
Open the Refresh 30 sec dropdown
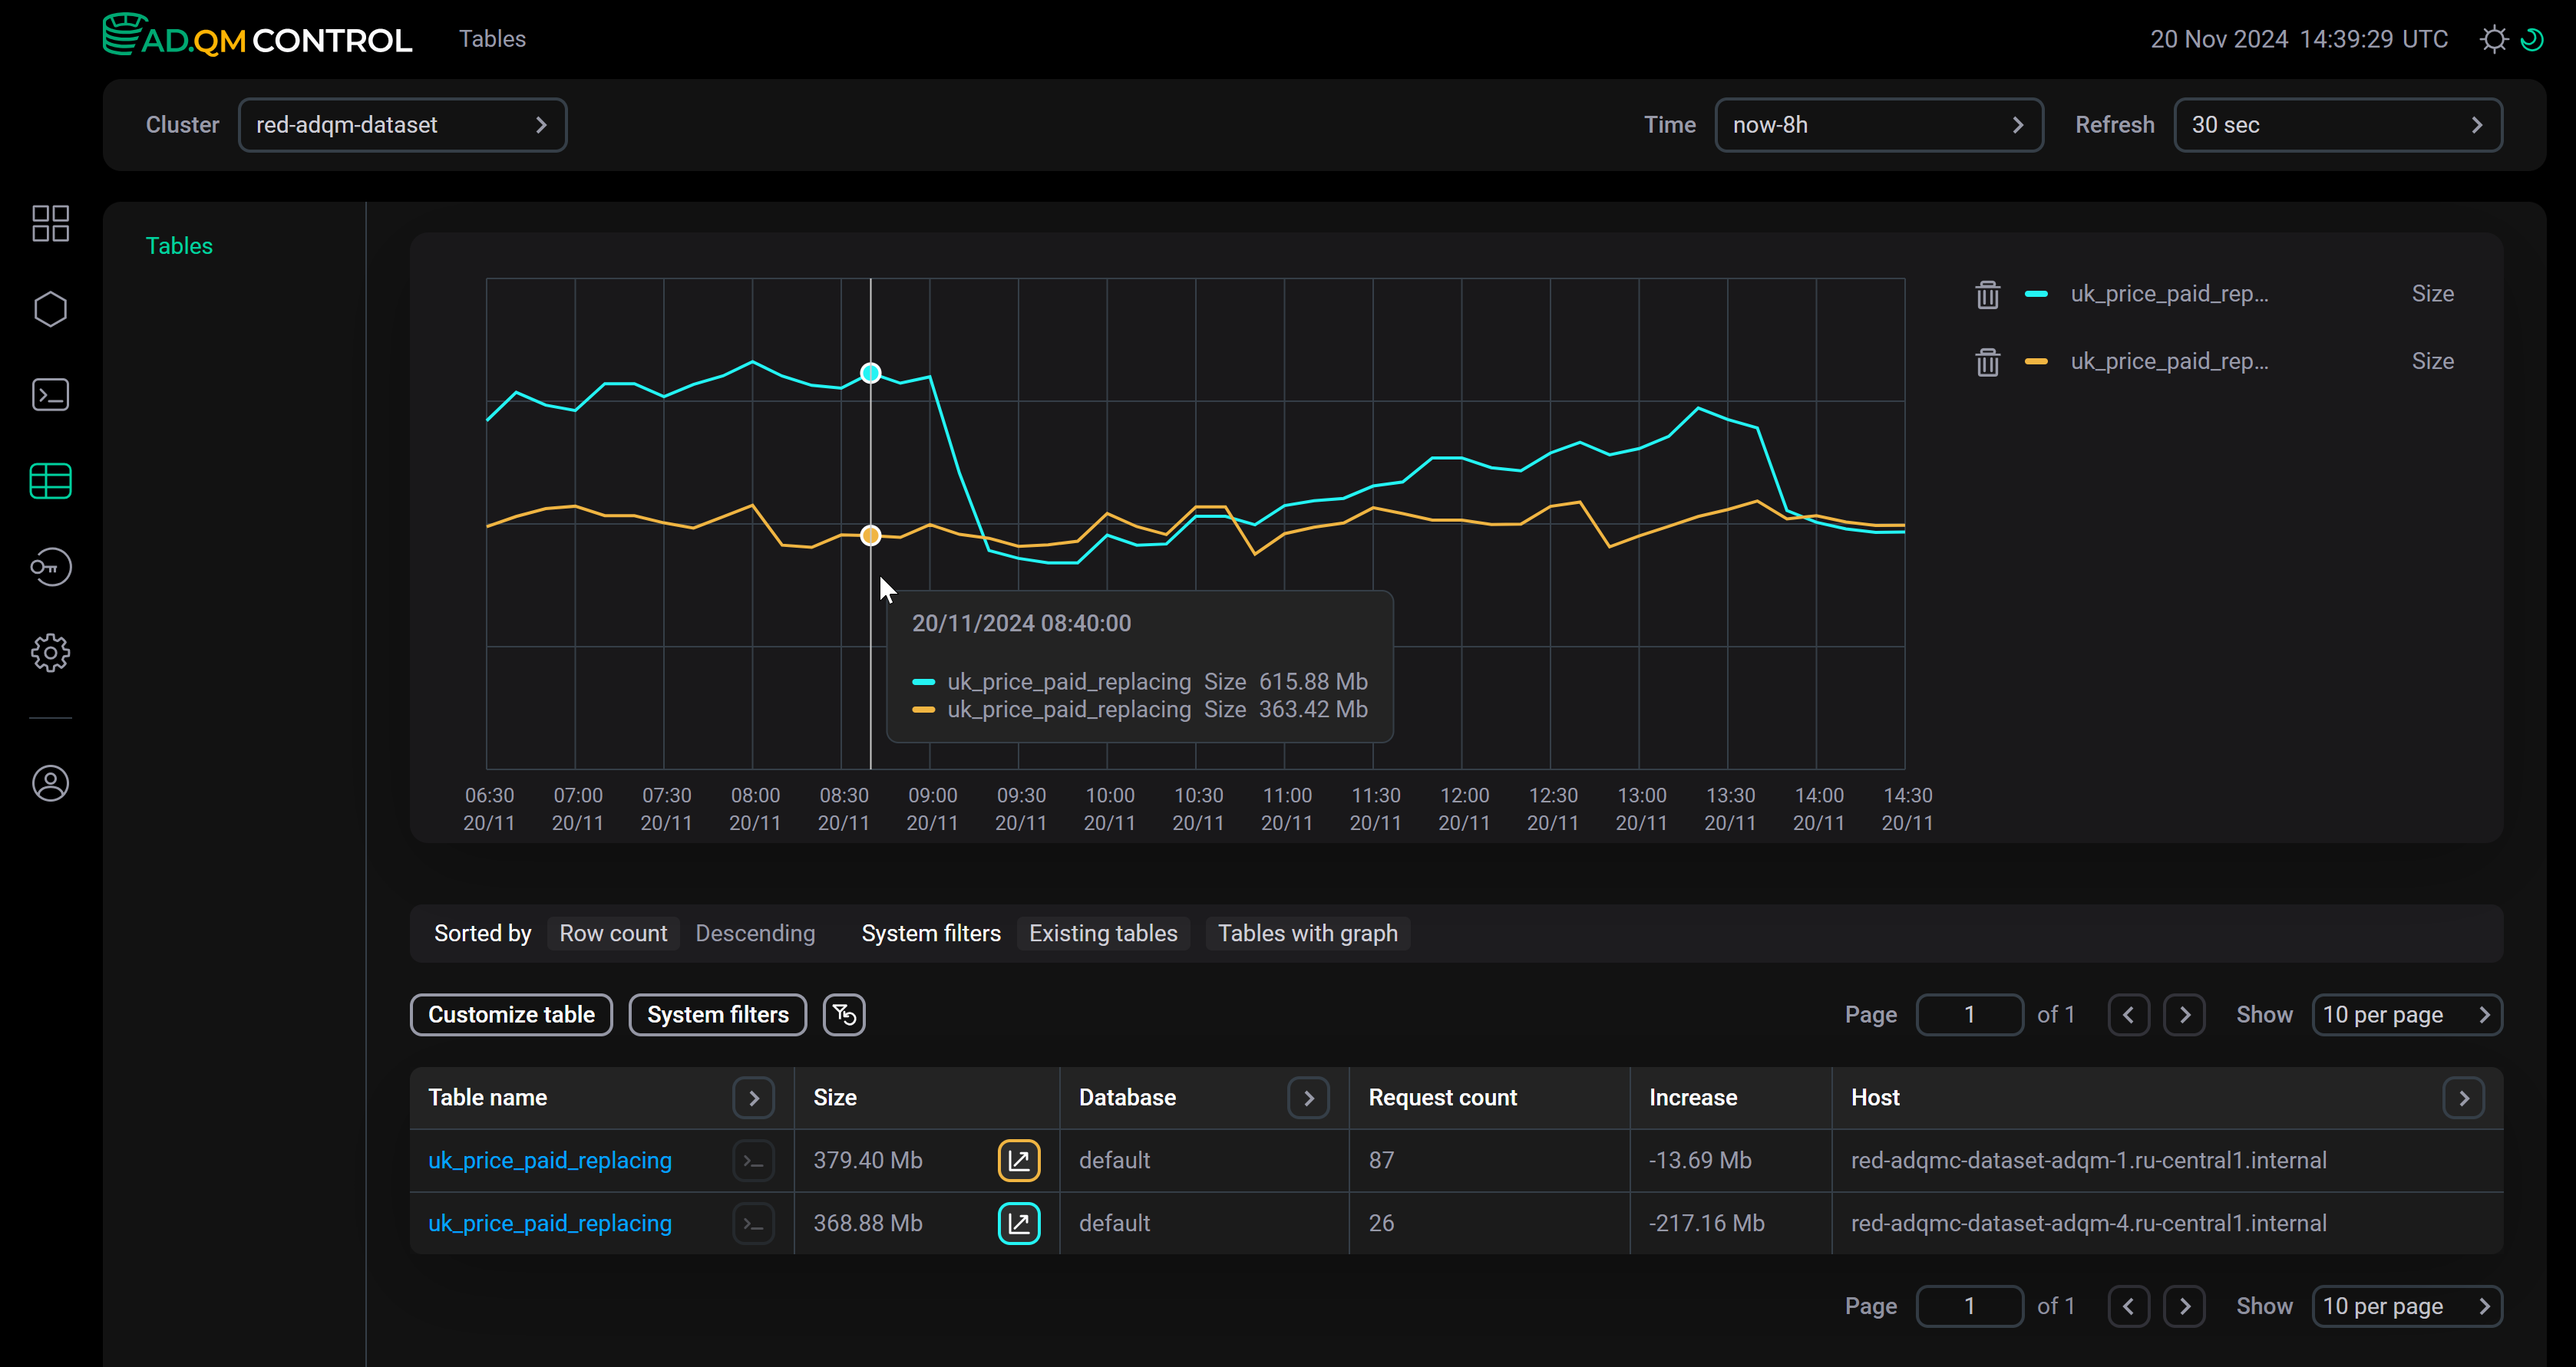tap(2337, 125)
